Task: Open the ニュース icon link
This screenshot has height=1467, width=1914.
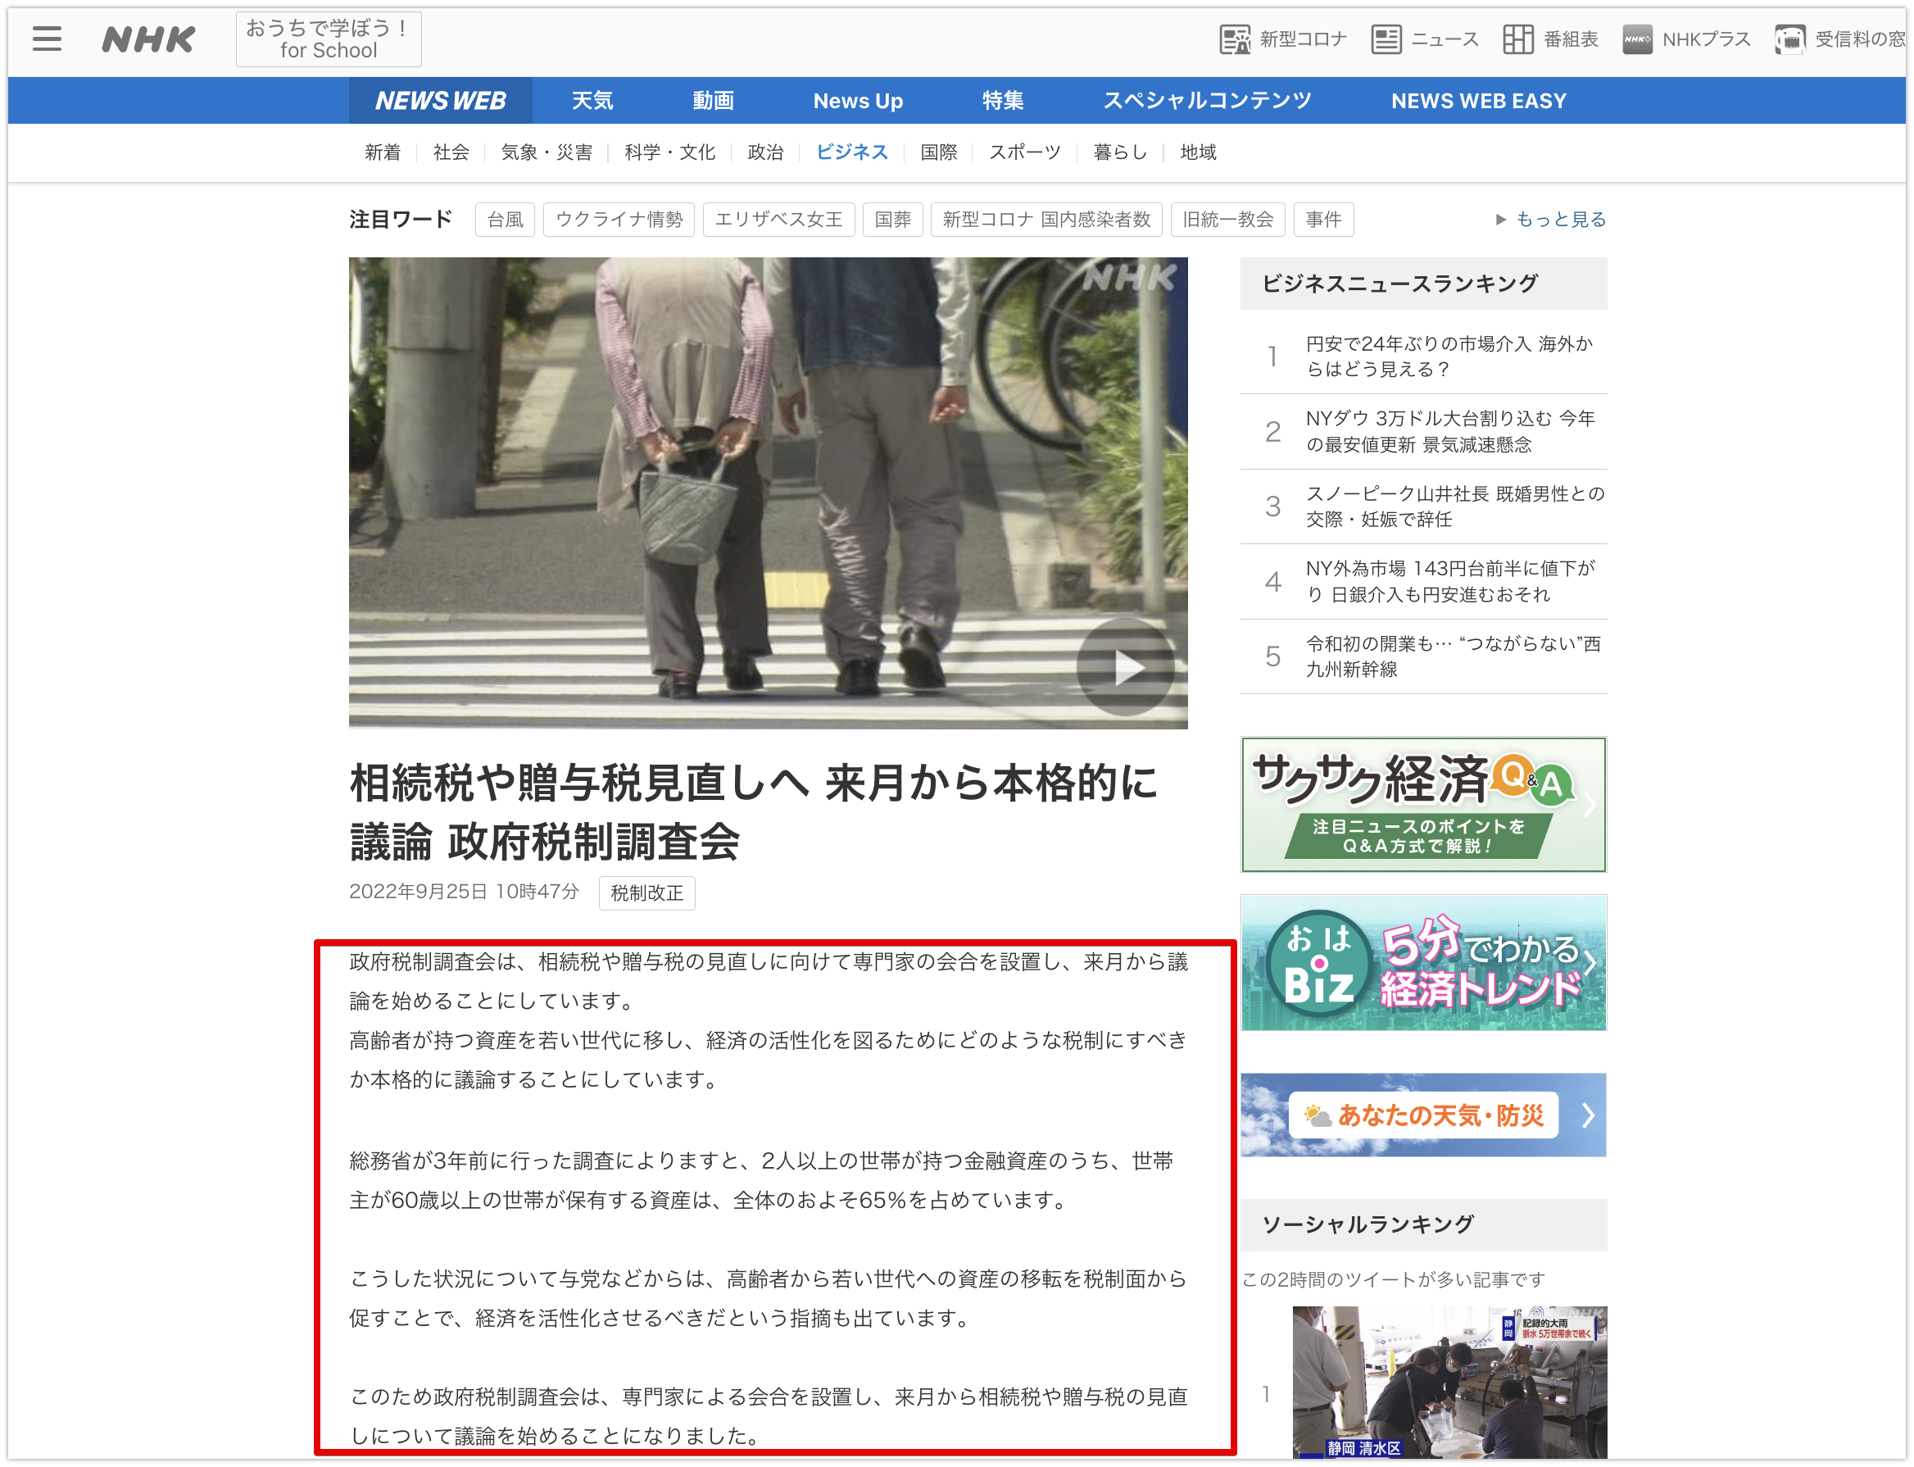Action: click(x=1425, y=39)
